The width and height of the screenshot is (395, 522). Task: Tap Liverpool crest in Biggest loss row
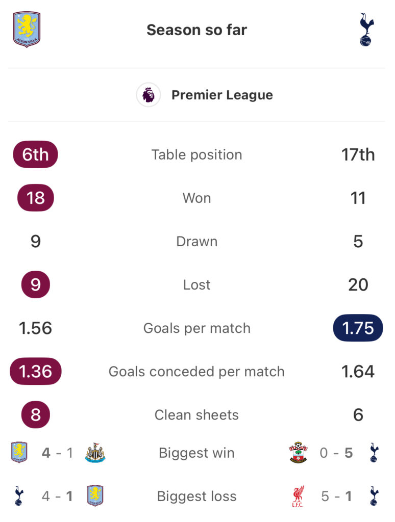click(298, 496)
